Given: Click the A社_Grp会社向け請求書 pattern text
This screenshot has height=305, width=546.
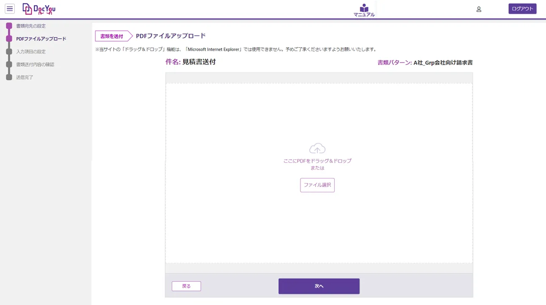Looking at the screenshot, I should 443,63.
